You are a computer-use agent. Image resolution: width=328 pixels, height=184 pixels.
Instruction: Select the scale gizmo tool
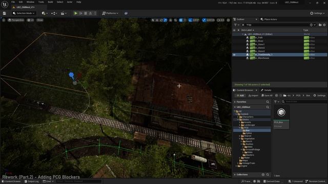(165, 20)
